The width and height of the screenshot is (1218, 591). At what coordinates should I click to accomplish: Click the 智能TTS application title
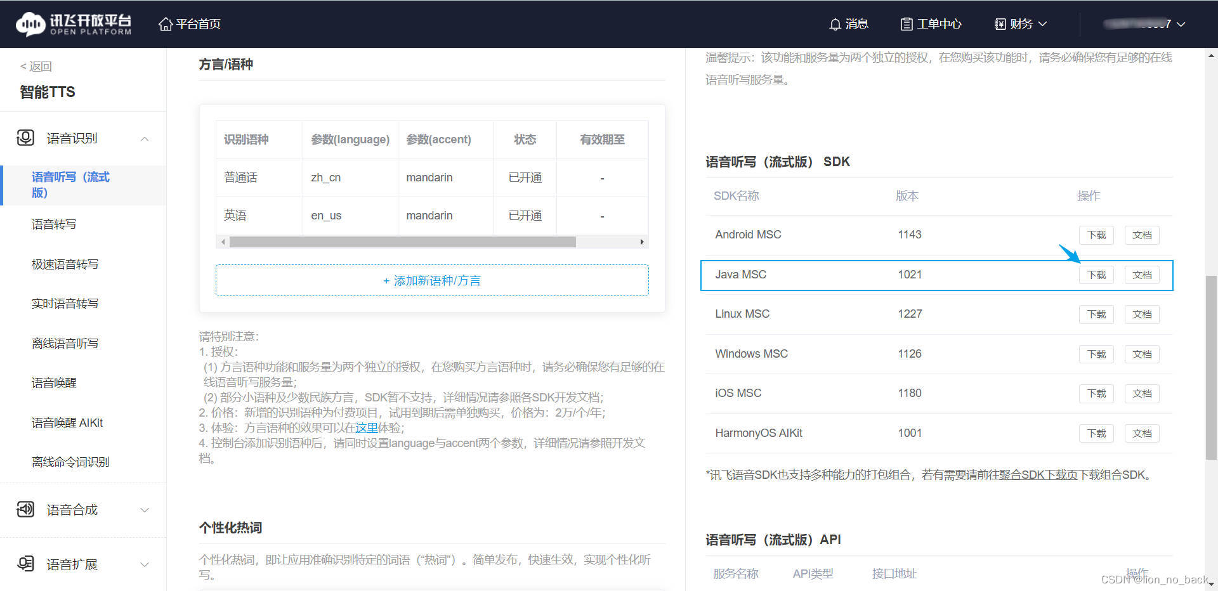click(48, 92)
